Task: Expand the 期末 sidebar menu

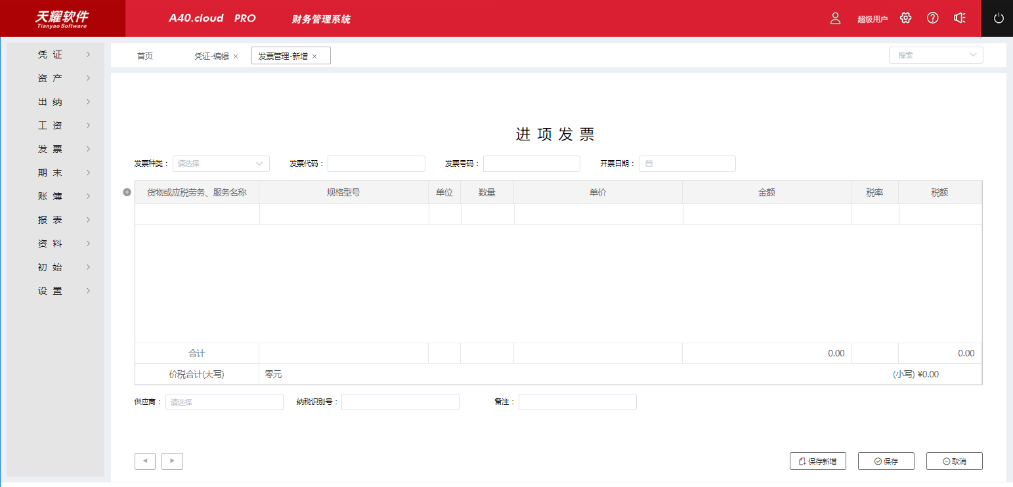Action: [55, 173]
